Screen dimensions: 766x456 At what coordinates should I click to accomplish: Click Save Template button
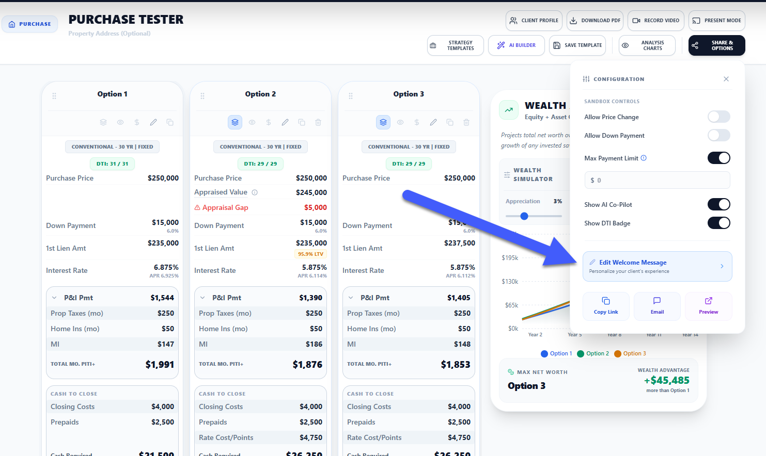(x=577, y=45)
